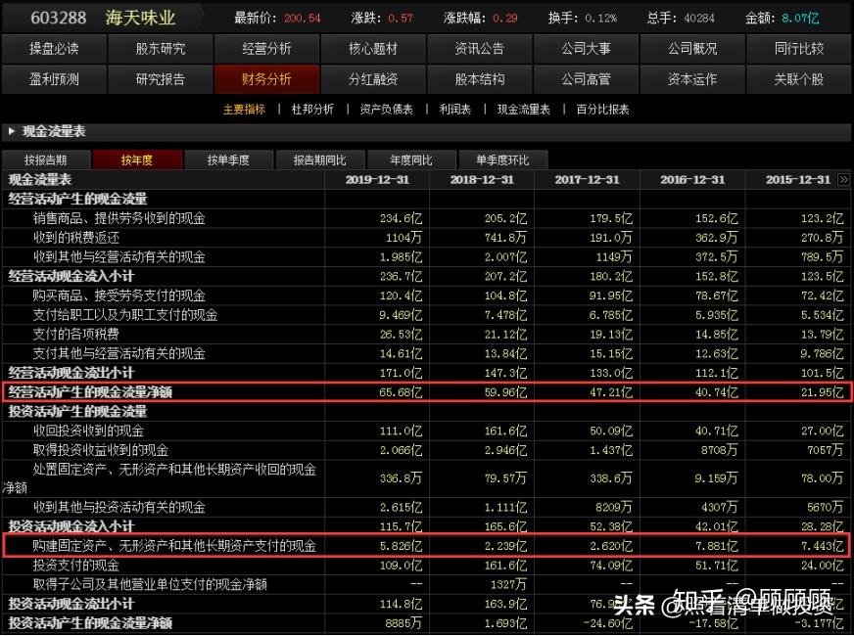This screenshot has height=636, width=854.
Task: Click the 最新价 200.54 value
Action: pyautogui.click(x=303, y=18)
